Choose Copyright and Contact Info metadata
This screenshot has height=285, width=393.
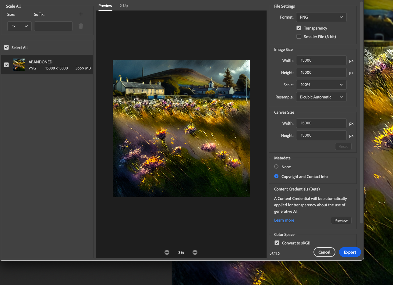276,176
